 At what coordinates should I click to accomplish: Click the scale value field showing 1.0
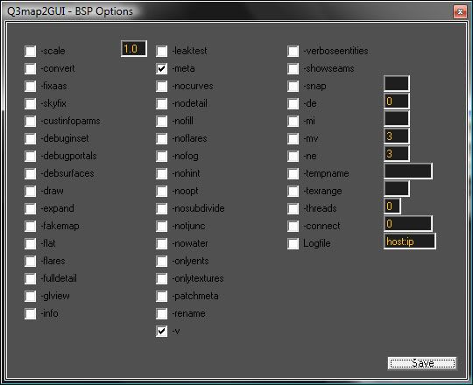pos(134,48)
